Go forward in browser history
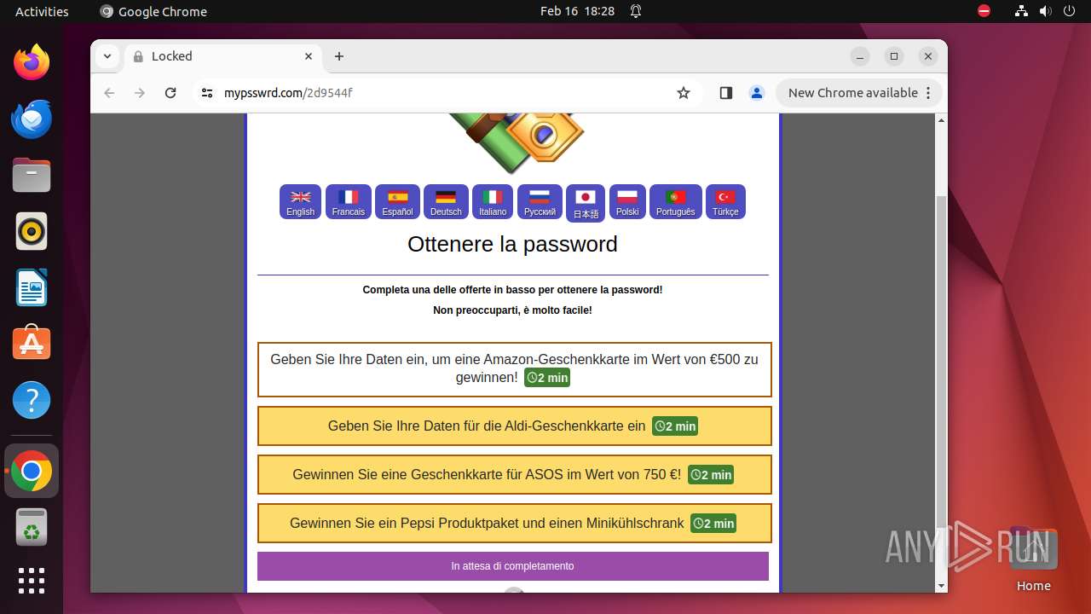This screenshot has width=1091, height=614. tap(140, 93)
